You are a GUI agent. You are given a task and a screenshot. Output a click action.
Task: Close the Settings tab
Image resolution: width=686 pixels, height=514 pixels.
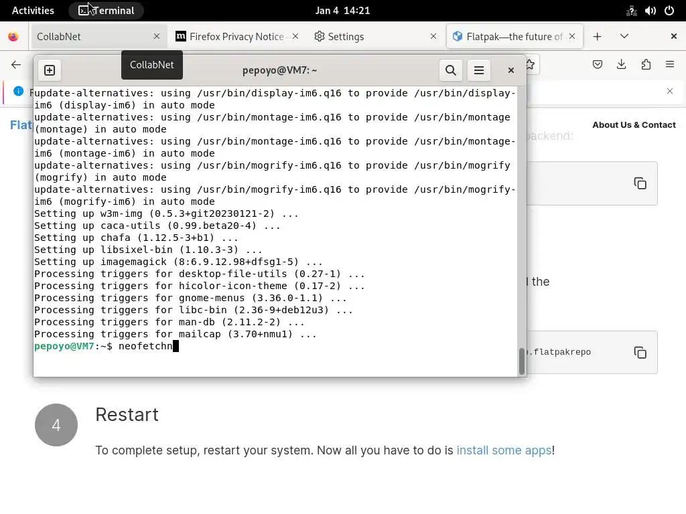(433, 36)
